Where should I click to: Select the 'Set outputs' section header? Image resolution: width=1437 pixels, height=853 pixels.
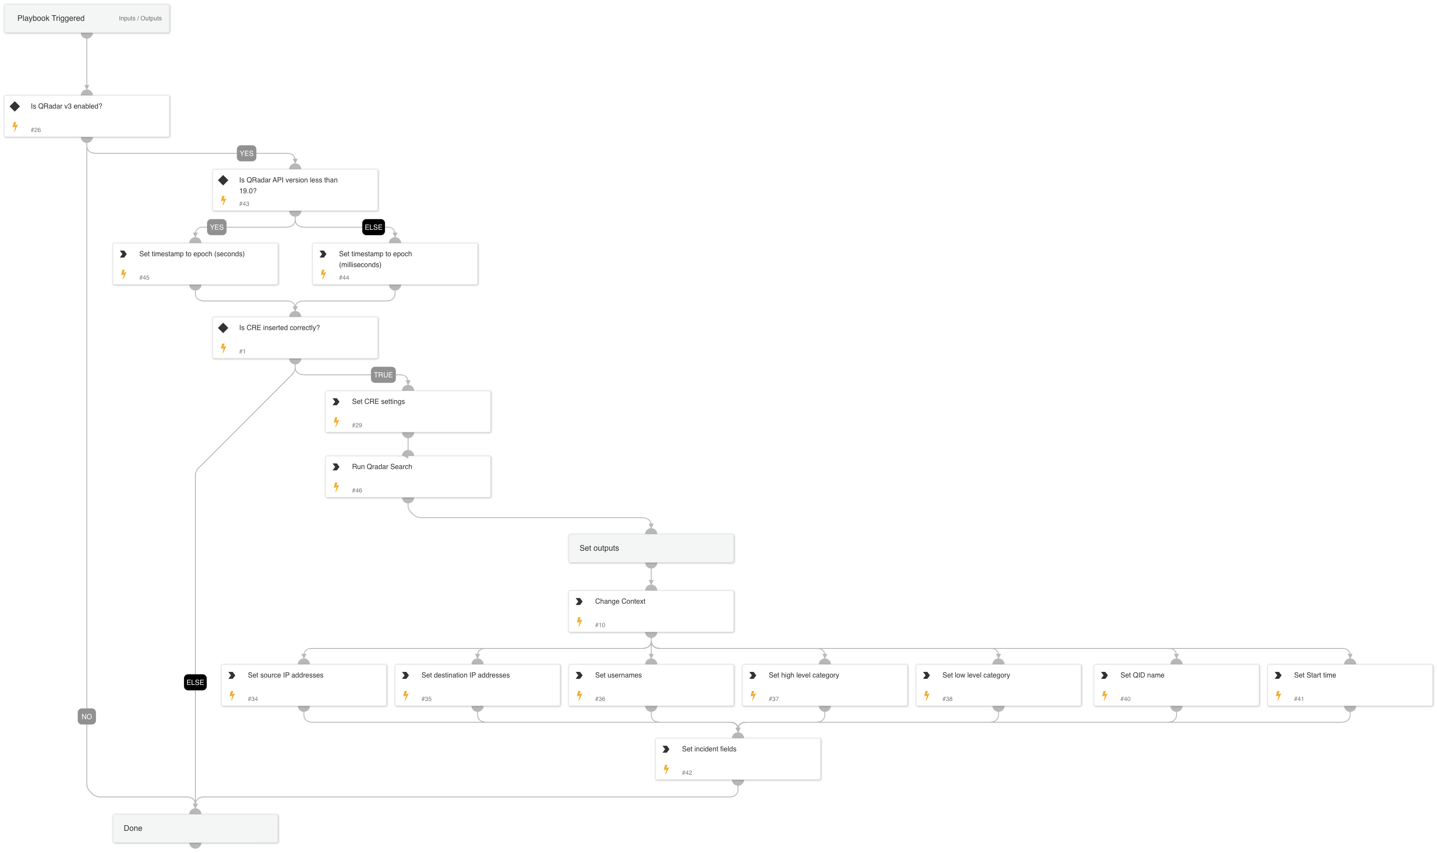650,549
